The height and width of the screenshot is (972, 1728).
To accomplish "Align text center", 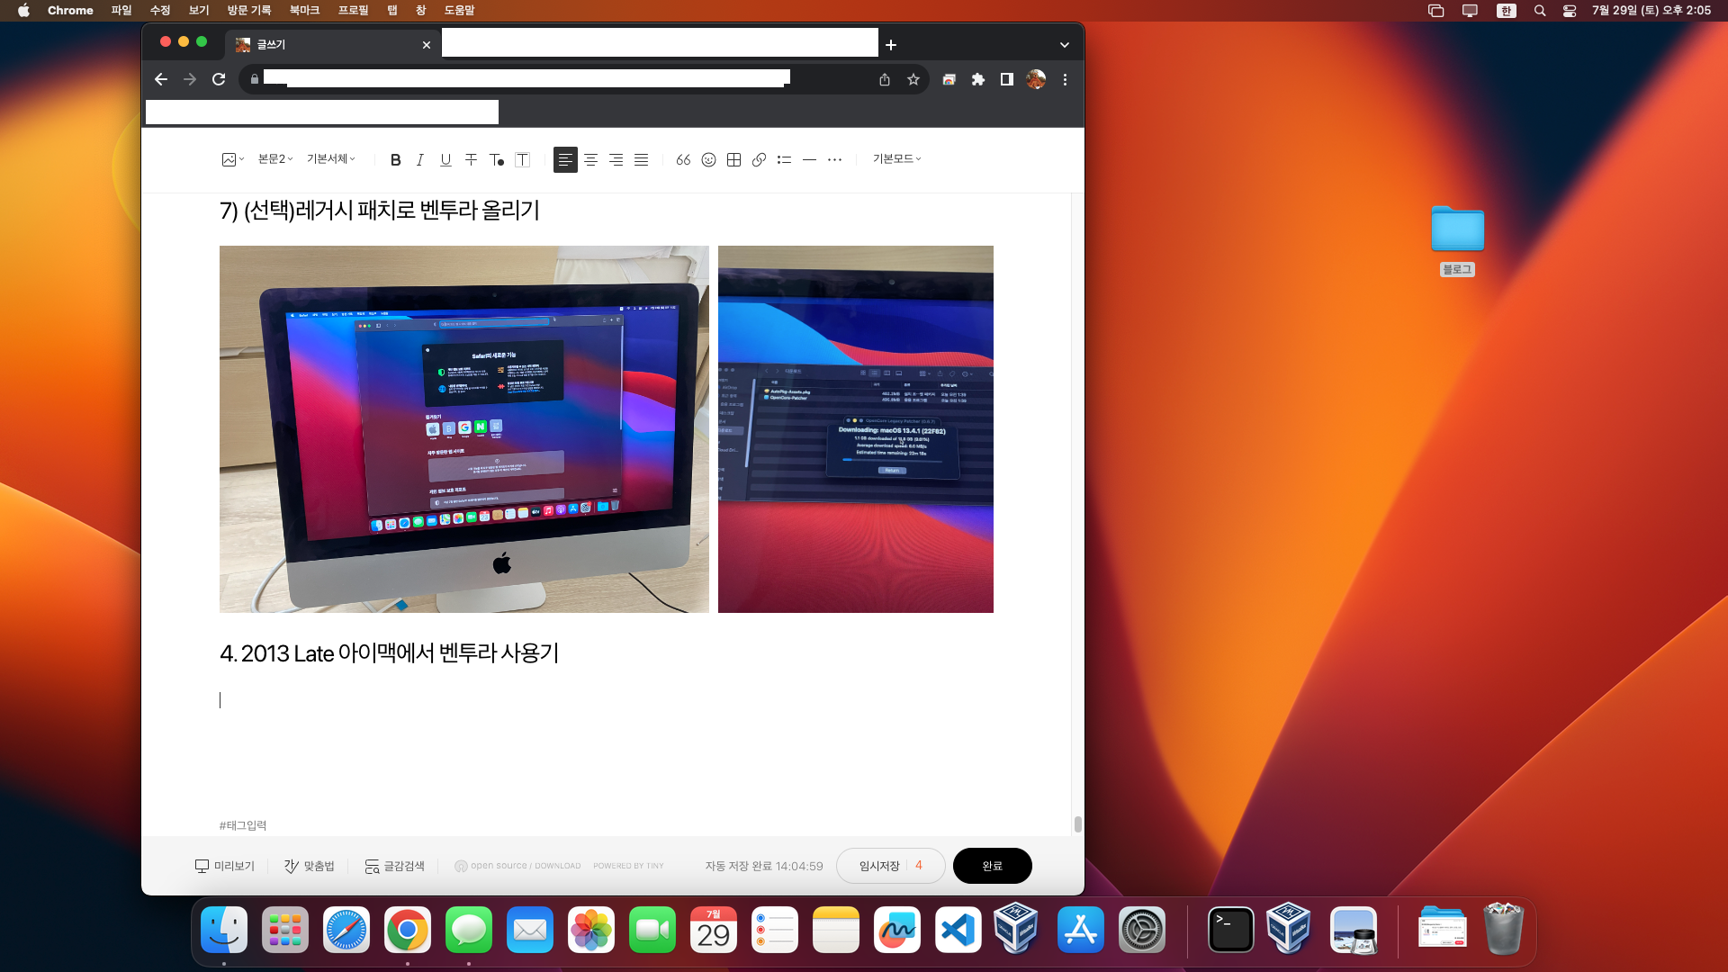I will click(x=590, y=159).
